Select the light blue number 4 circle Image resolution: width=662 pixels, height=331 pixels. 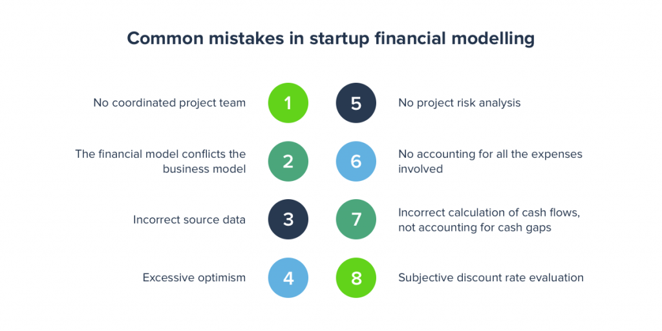[288, 278]
